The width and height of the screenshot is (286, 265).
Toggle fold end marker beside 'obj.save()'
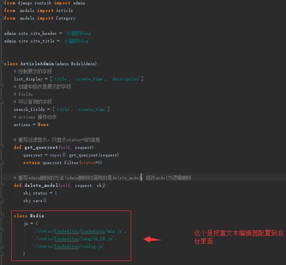[x=2, y=201]
